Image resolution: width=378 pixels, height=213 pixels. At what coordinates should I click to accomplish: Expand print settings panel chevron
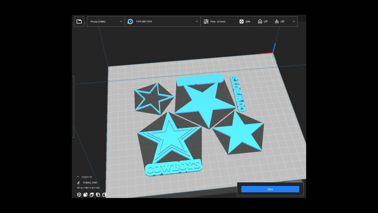point(294,21)
